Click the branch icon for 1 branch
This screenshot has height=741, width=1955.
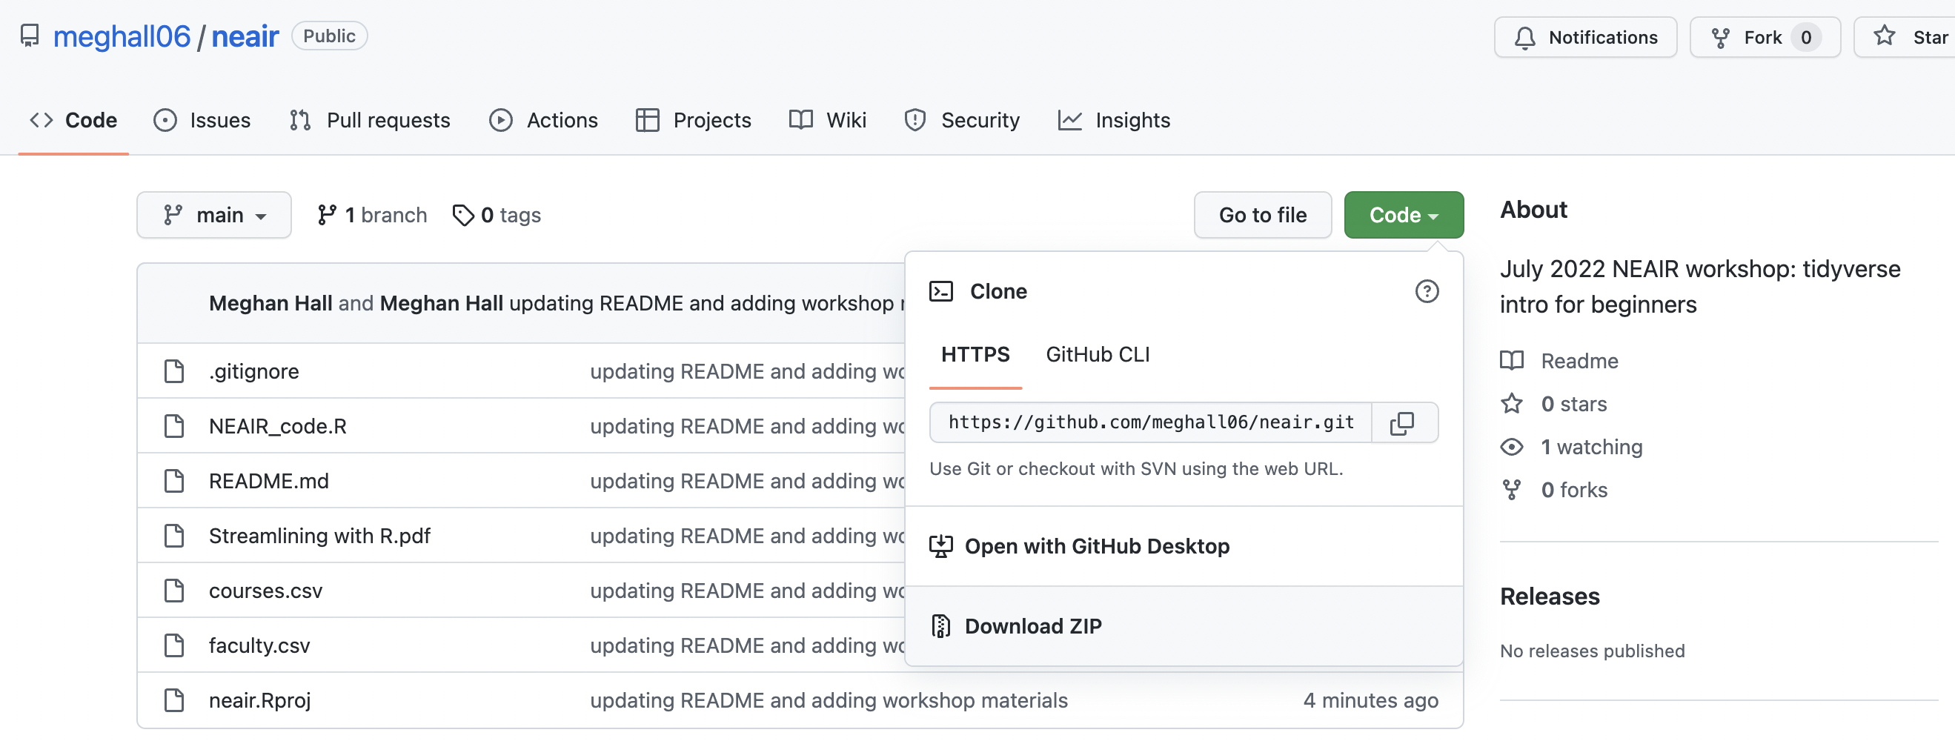click(327, 216)
